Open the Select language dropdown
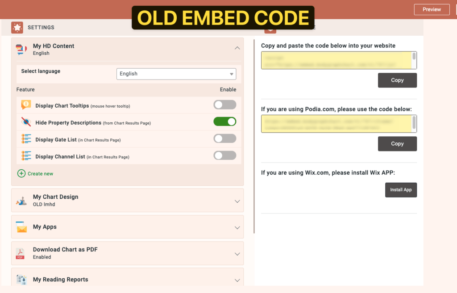The width and height of the screenshot is (457, 293). point(176,74)
